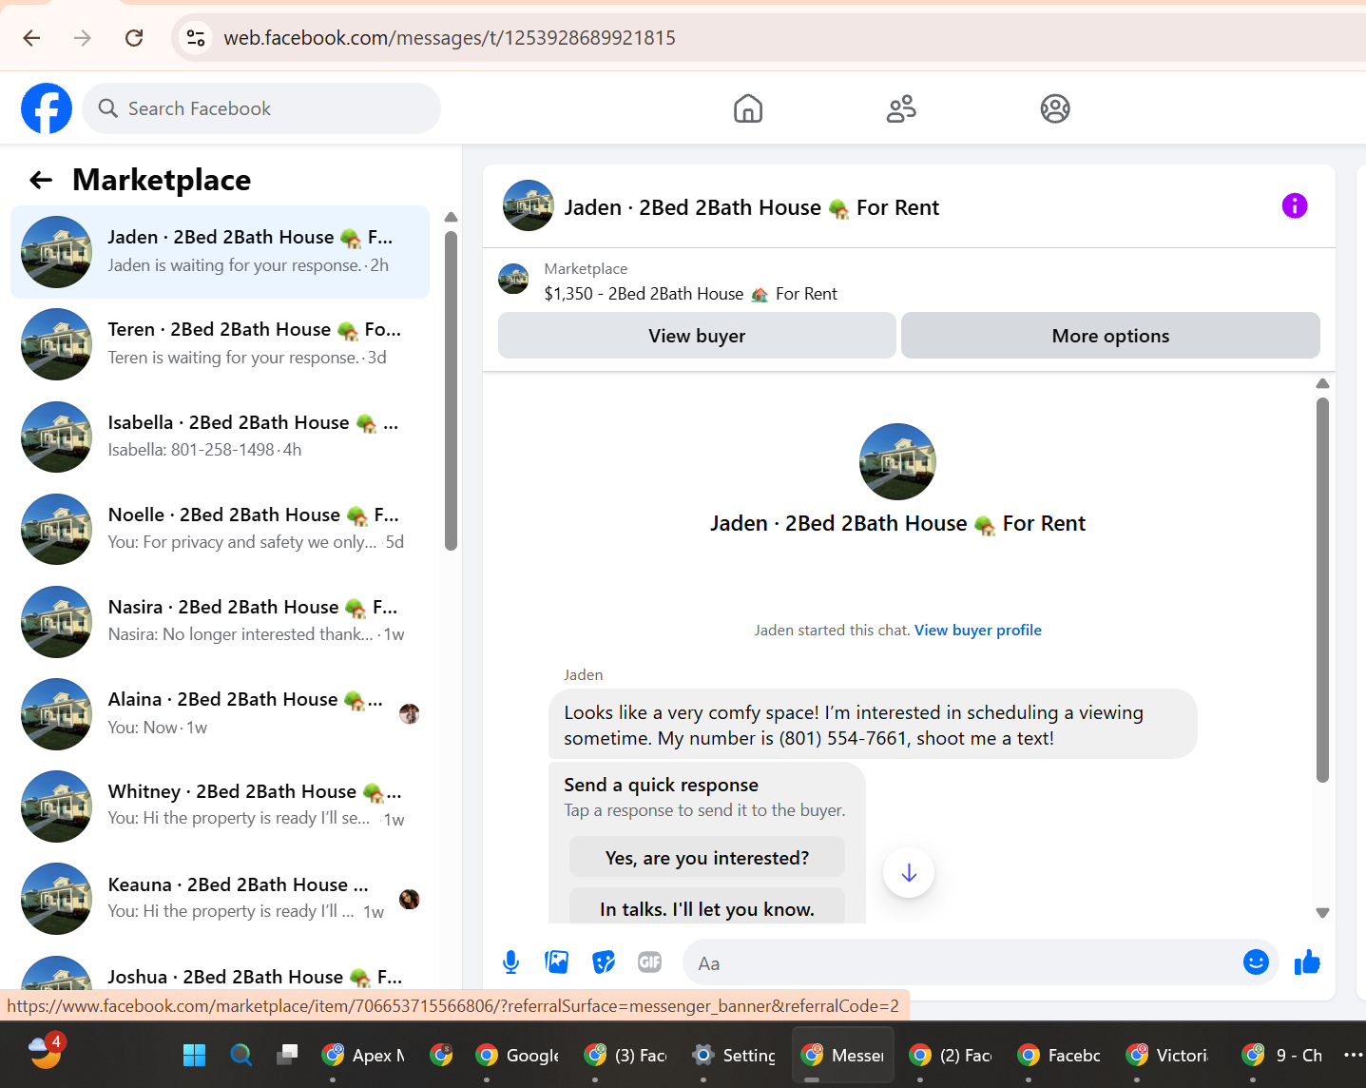Open Joshua conversation
The height and width of the screenshot is (1088, 1366).
pos(220,970)
